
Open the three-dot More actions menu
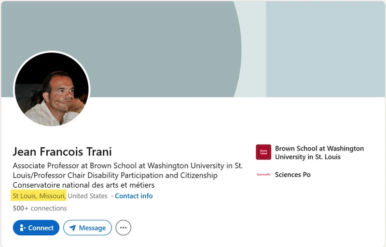tap(124, 228)
